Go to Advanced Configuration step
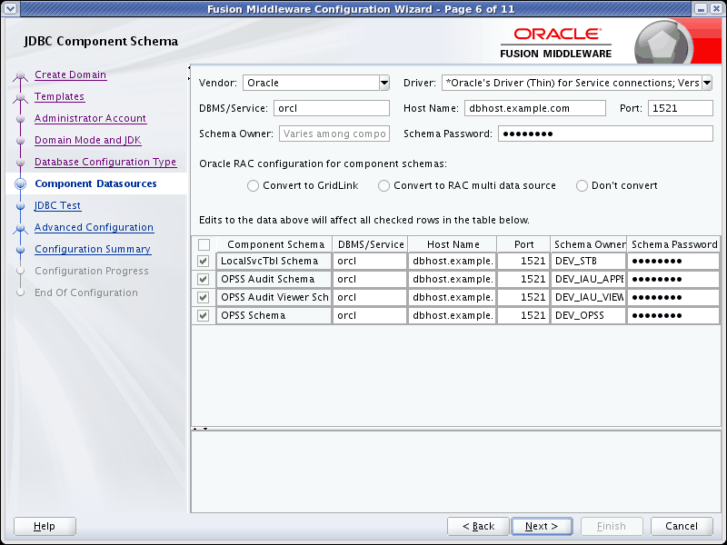 [95, 227]
